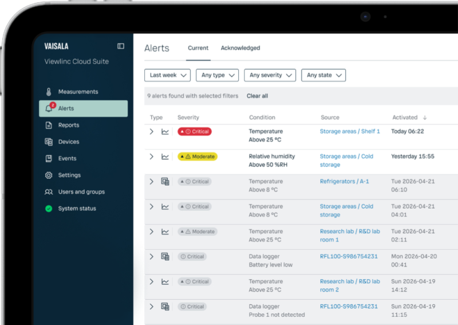
Task: Open Measurements thermometer icon in sidebar
Action: coord(49,92)
